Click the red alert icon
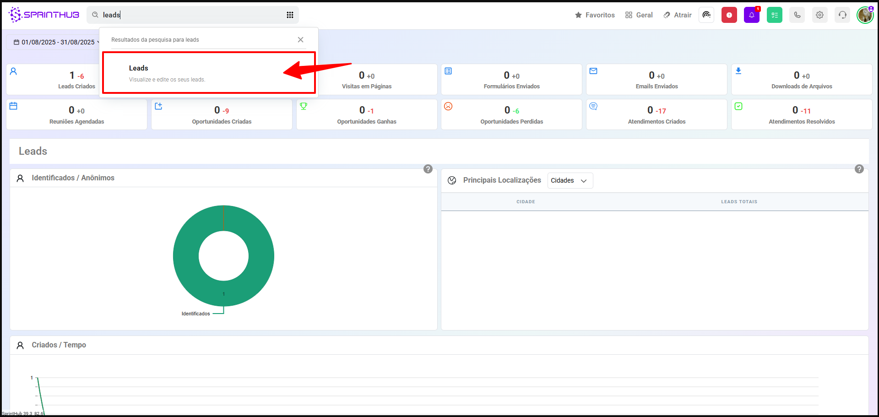Image resolution: width=879 pixels, height=417 pixels. (729, 15)
